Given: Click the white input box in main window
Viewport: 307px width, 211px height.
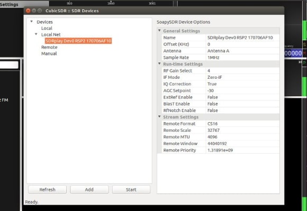Looking at the screenshot, I should point(9,65).
